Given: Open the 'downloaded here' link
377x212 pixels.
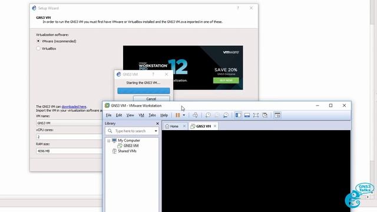Looking at the screenshot, I should (74, 107).
